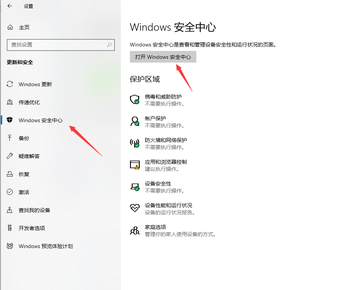Open Windows 预览体验计划 page

tap(46, 246)
